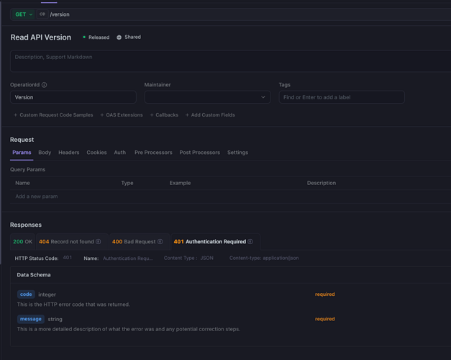
Task: Expand the Maintainer dropdown
Action: pyautogui.click(x=207, y=97)
